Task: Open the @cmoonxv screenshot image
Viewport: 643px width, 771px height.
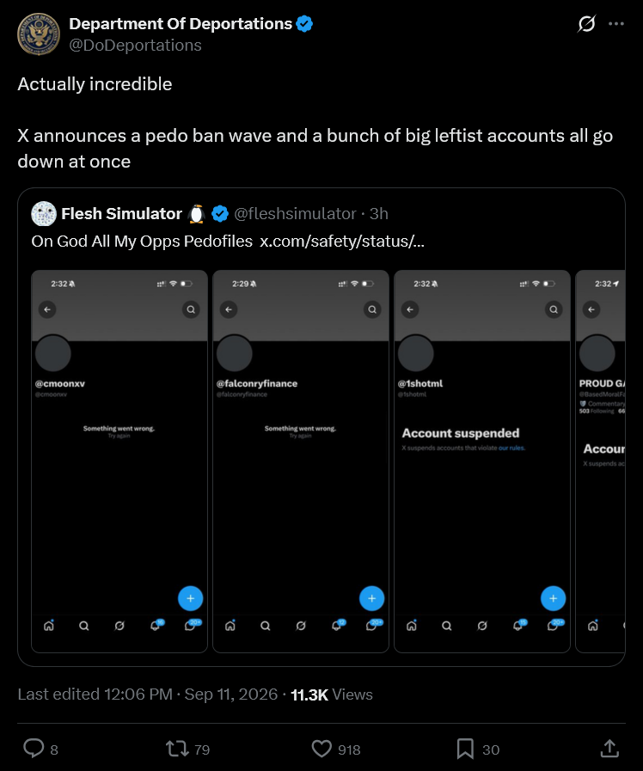Action: tap(119, 462)
